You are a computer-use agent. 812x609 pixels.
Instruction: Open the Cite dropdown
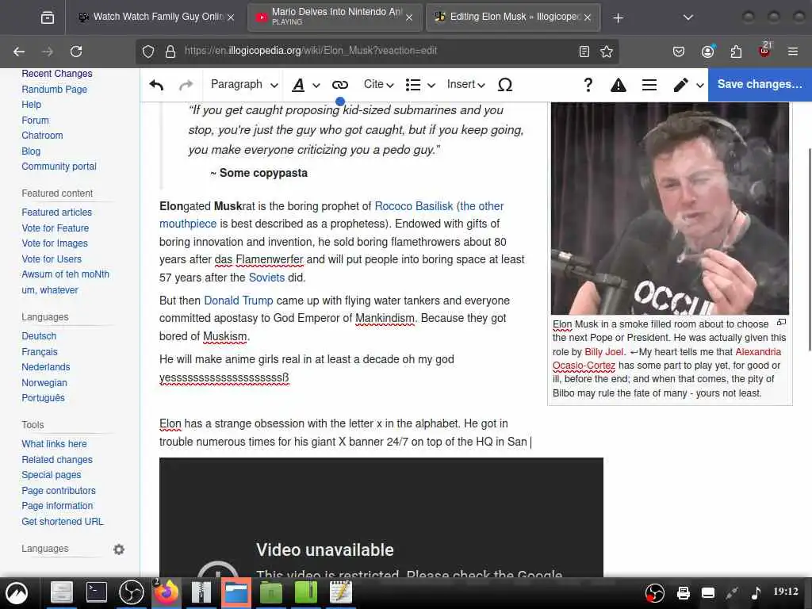point(378,85)
